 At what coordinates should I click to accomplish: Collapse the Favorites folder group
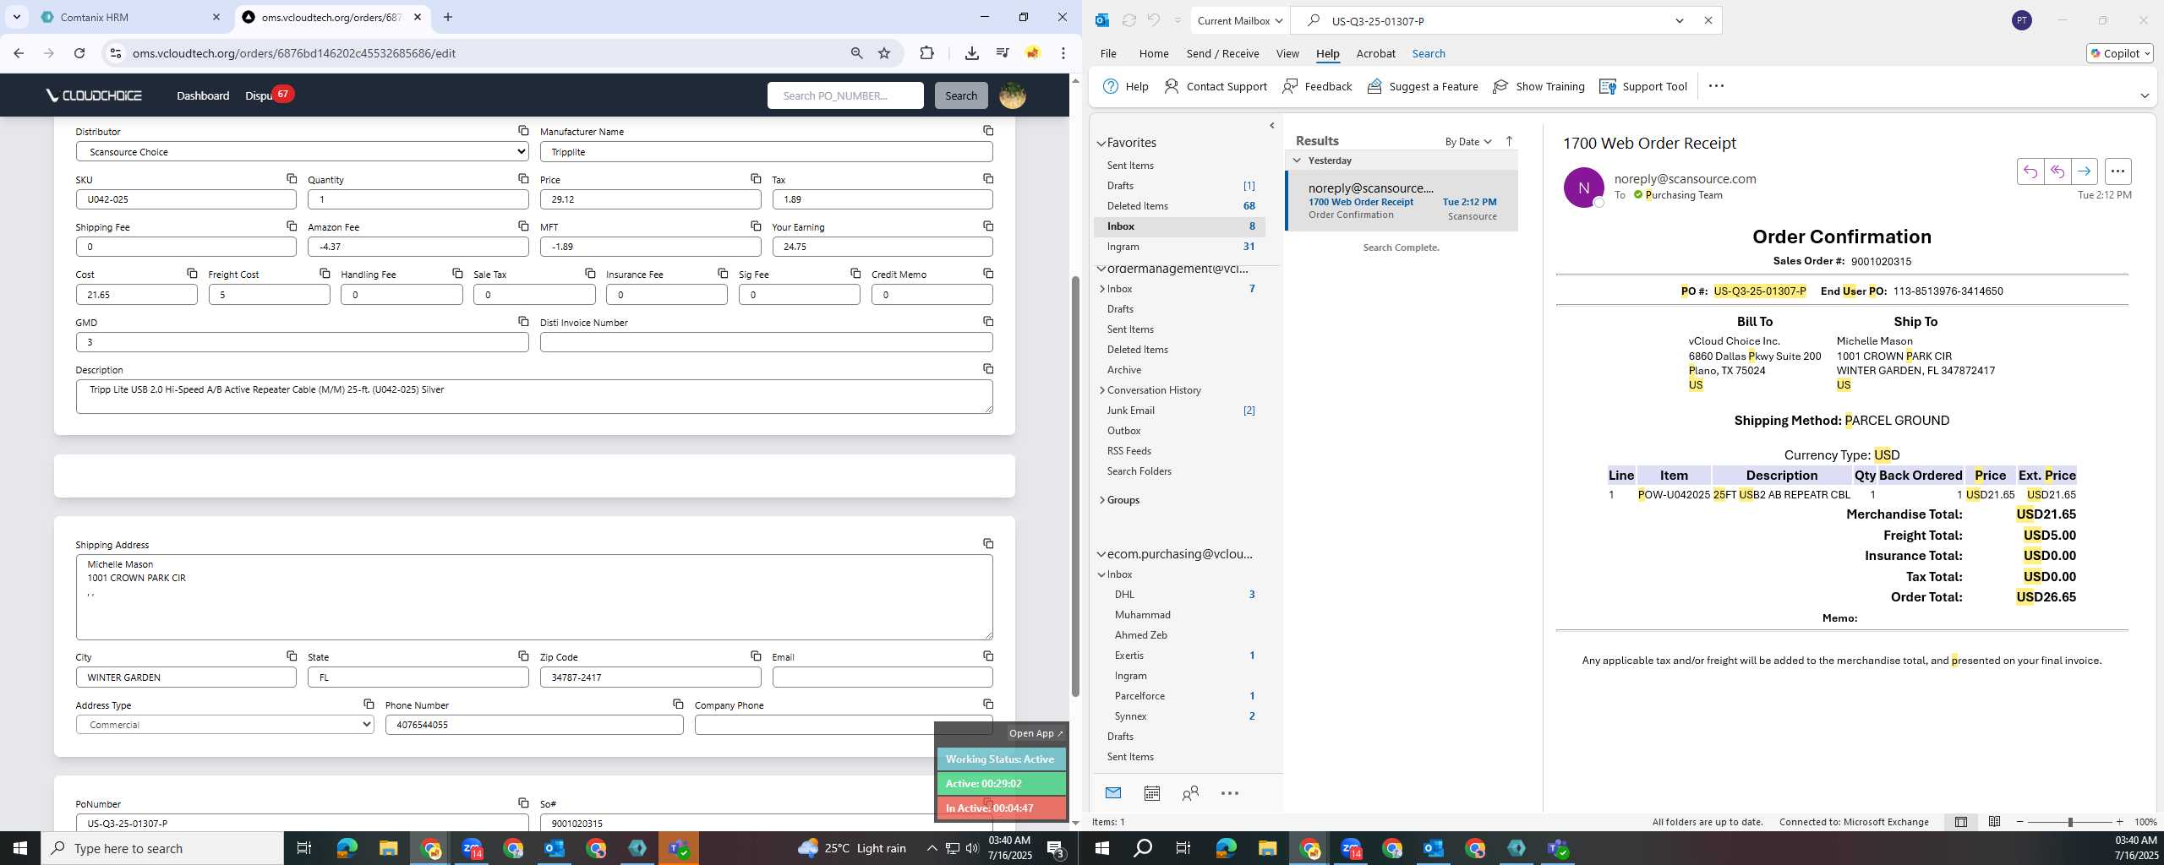[1101, 143]
